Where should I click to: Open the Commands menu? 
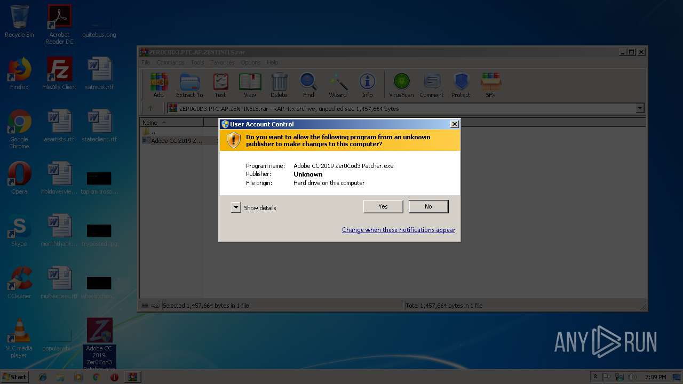[x=170, y=62]
